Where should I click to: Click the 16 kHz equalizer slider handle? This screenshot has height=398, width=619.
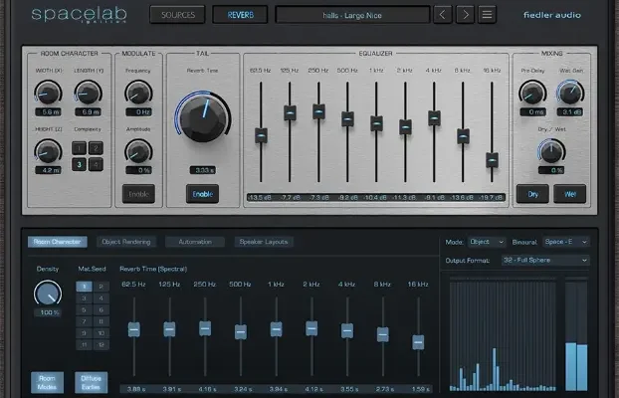point(492,159)
